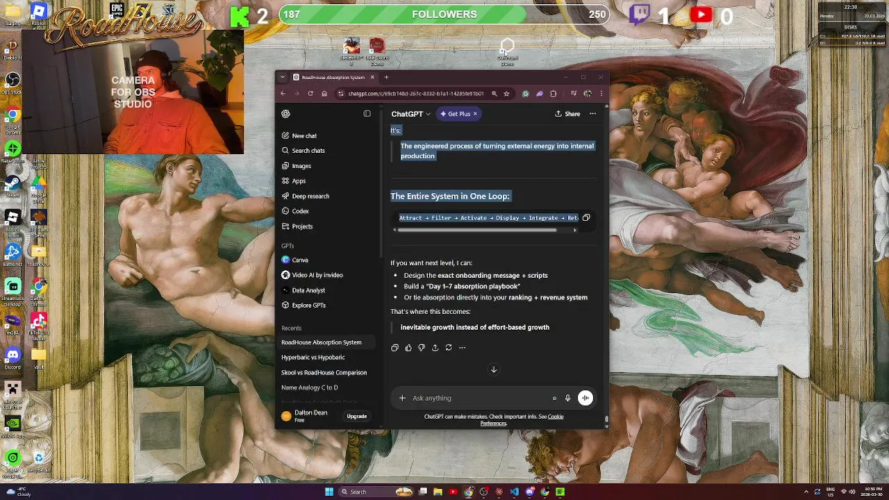
Task: Open a new browser tab
Action: [387, 77]
